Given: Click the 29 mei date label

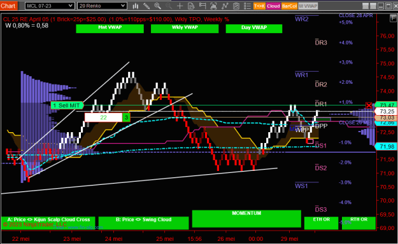Looking at the screenshot, I should click(x=290, y=239).
